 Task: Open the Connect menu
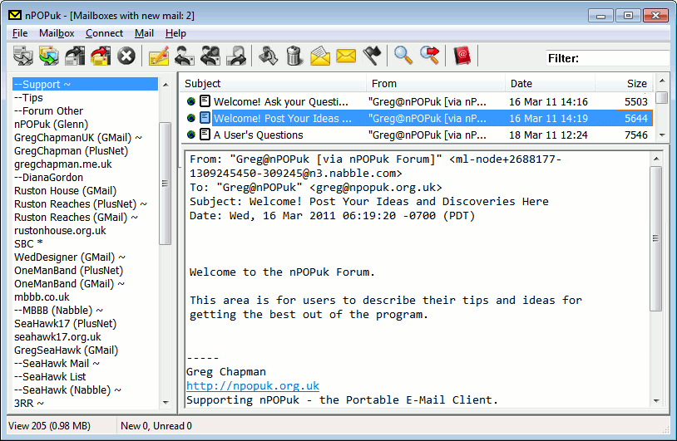click(x=104, y=33)
